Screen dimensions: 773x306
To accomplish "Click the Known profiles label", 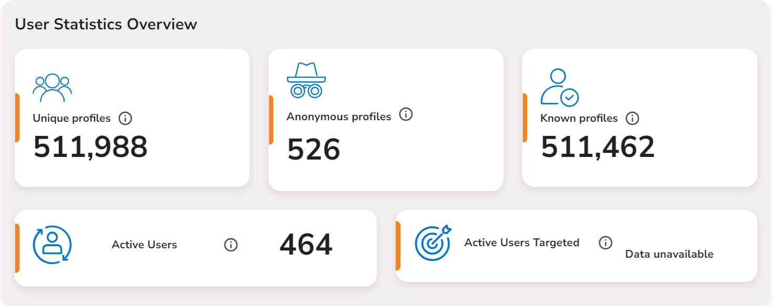I will click(579, 118).
